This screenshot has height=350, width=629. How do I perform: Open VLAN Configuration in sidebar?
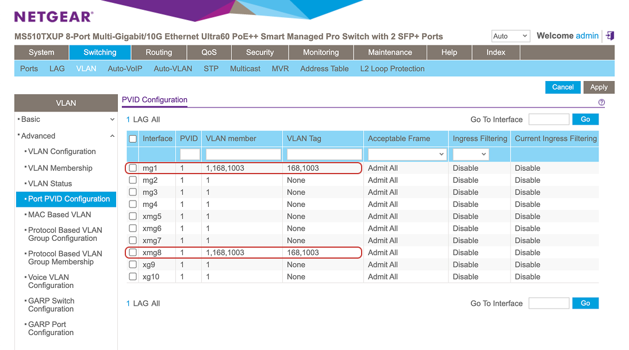[62, 152]
